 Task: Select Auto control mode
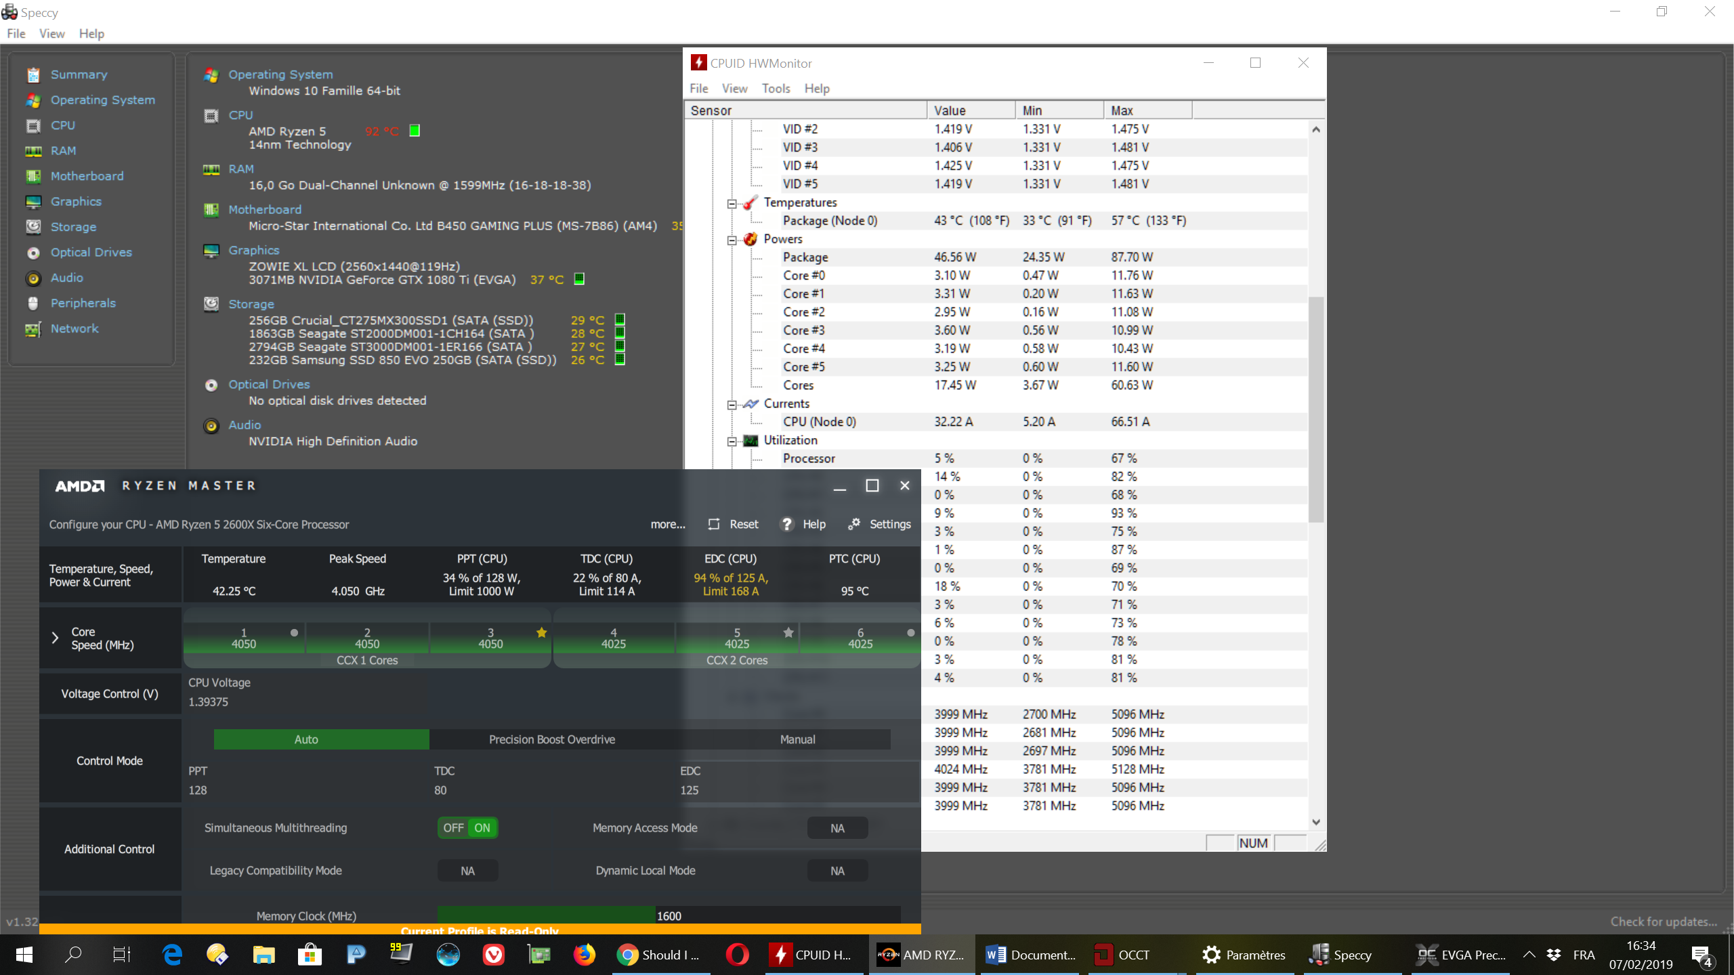[321, 739]
